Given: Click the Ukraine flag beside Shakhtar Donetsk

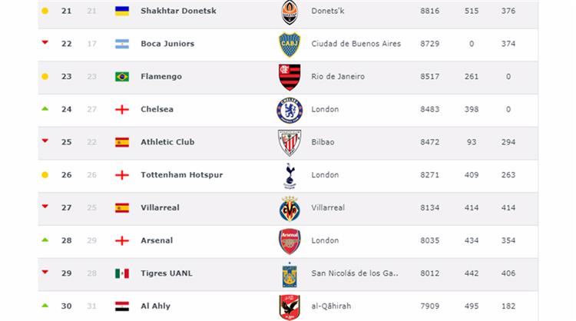Looking at the screenshot, I should (x=121, y=12).
